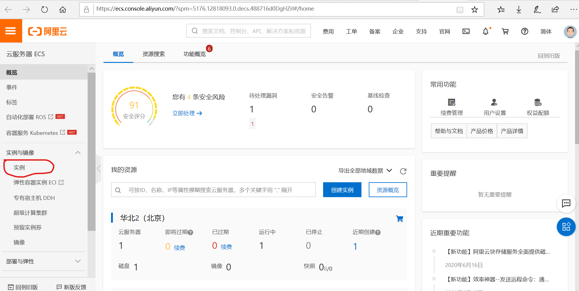
Task: Open 官网 link in header
Action: (445, 31)
